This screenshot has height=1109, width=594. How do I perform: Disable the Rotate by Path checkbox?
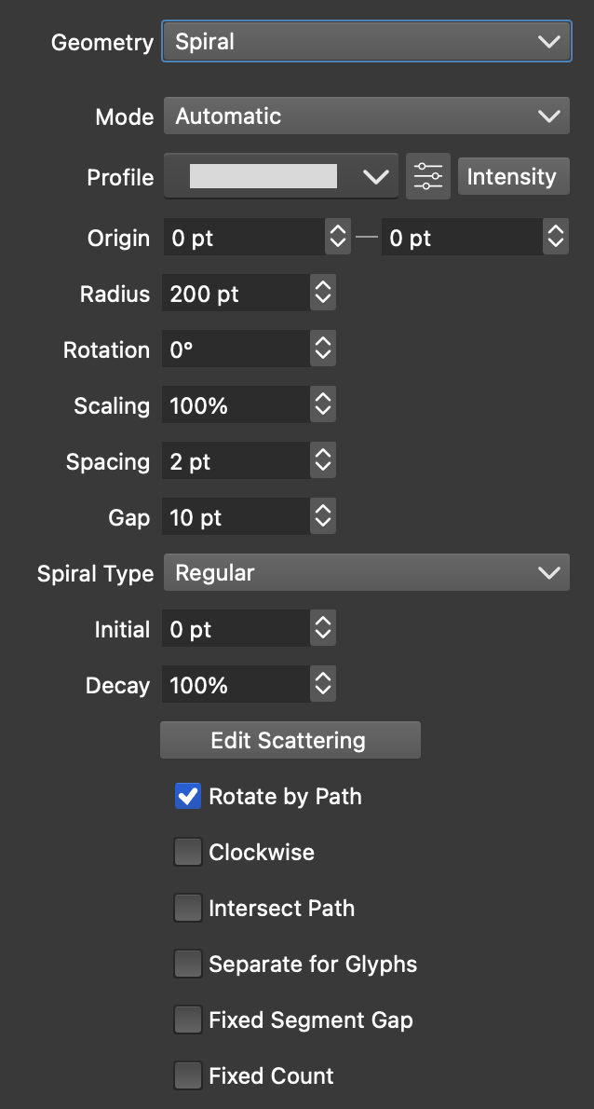click(188, 797)
